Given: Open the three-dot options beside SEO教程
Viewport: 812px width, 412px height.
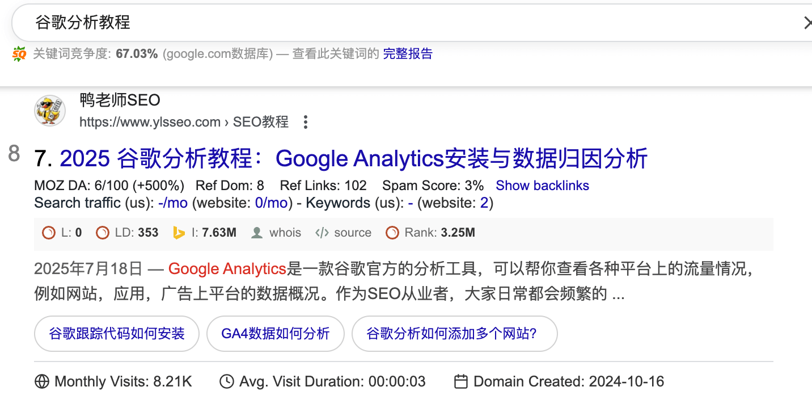Looking at the screenshot, I should pos(306,122).
